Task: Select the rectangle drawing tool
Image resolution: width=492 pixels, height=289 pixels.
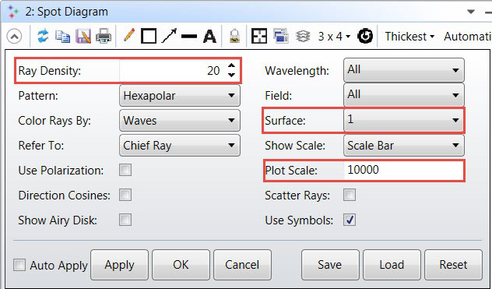Action: (149, 36)
